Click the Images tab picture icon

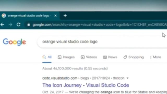pos(59,57)
